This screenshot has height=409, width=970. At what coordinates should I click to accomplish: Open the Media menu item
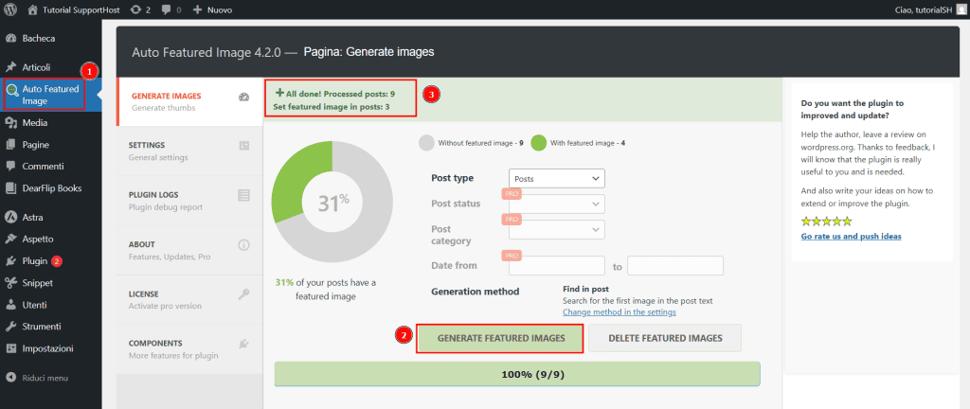[51, 123]
